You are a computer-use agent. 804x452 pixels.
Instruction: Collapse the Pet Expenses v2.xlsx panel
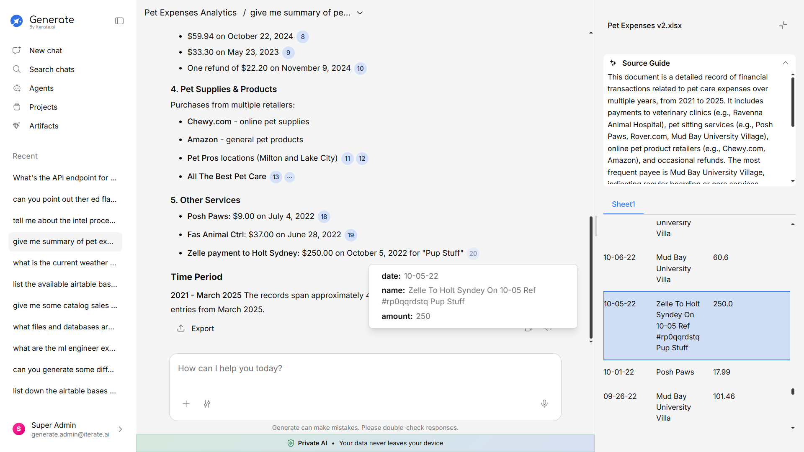[x=783, y=26]
